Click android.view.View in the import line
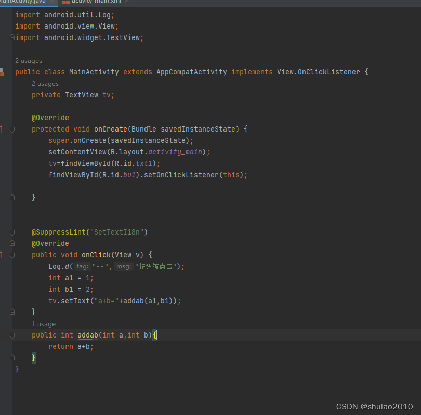This screenshot has height=415, width=421. (x=80, y=27)
